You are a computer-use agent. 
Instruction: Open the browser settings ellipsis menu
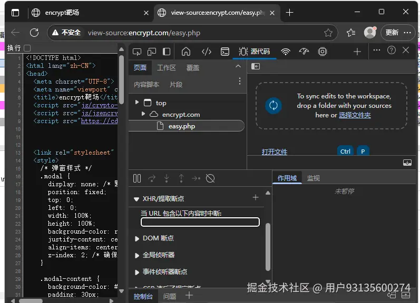coord(407,33)
